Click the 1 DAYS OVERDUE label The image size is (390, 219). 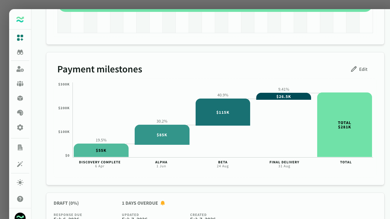click(140, 203)
